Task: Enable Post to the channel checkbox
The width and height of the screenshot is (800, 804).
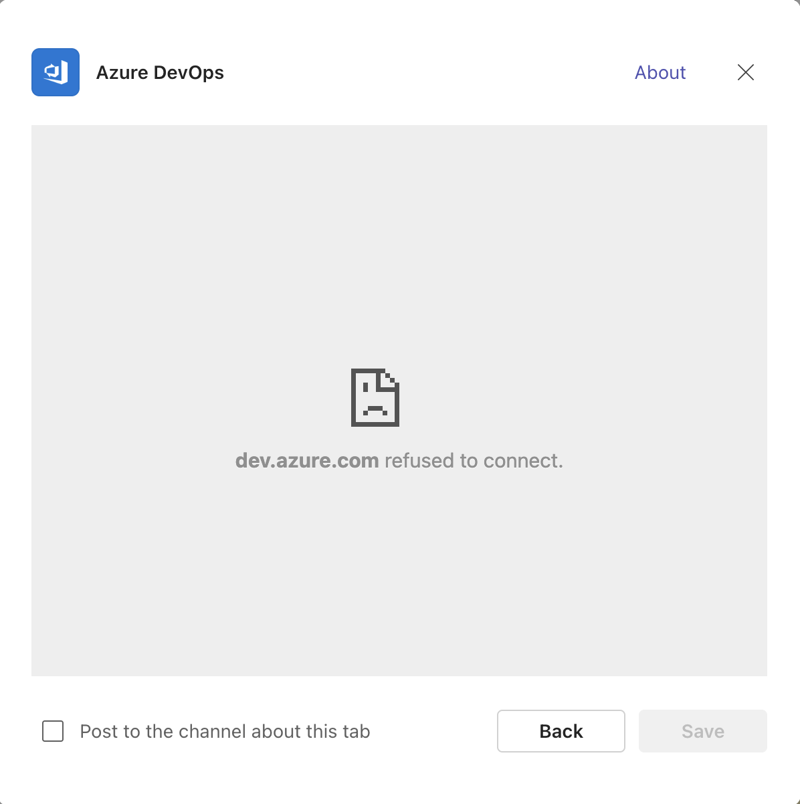Action: point(53,731)
